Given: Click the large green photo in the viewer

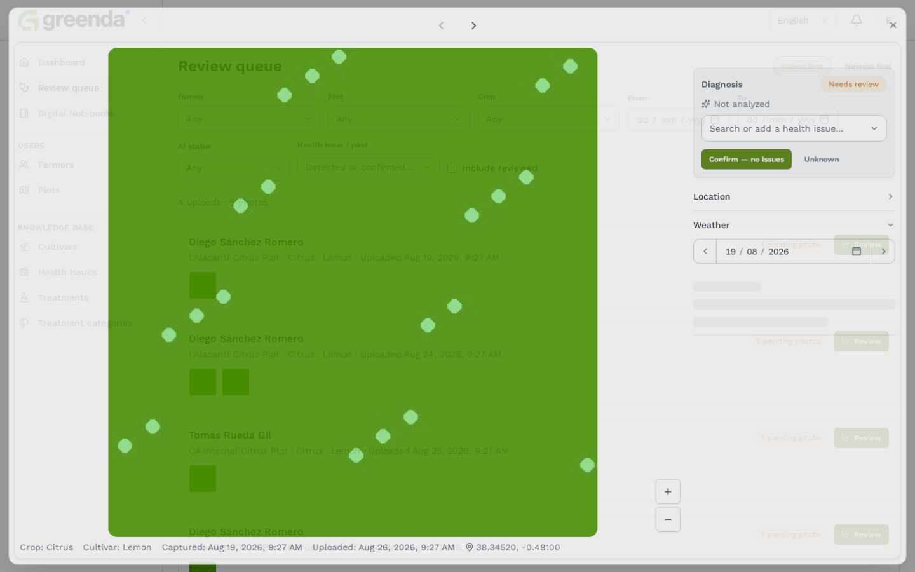Looking at the screenshot, I should [x=353, y=292].
